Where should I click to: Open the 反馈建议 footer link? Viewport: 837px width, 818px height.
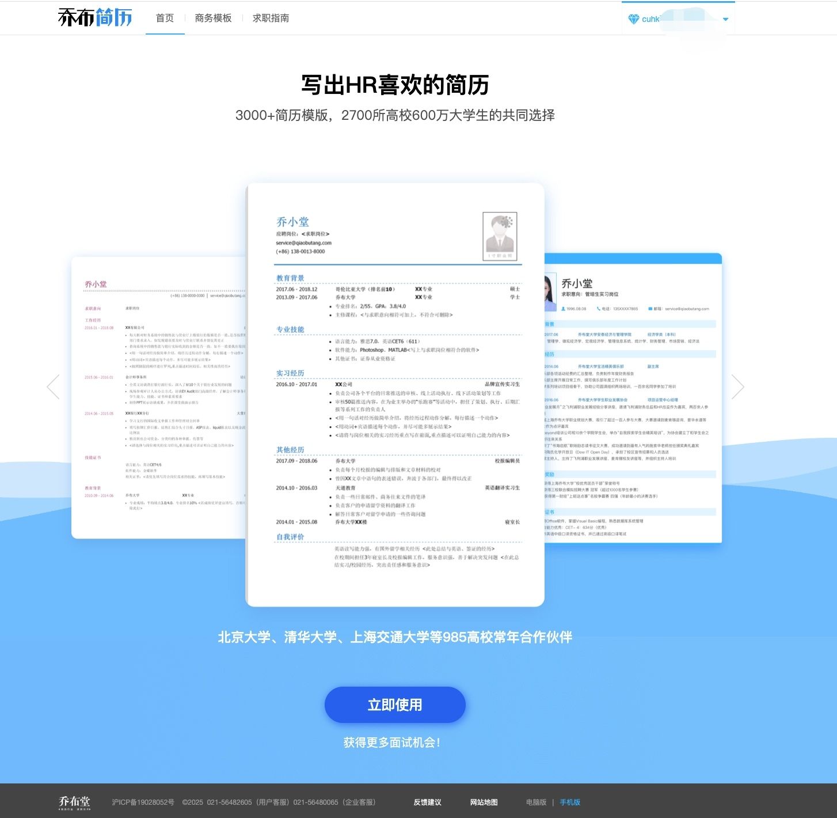[427, 802]
